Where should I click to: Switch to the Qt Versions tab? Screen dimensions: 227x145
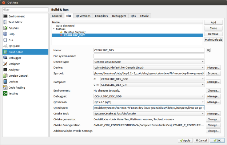coord(83,16)
